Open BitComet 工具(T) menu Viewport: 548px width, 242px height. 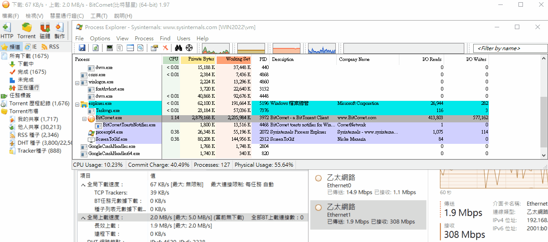[99, 16]
